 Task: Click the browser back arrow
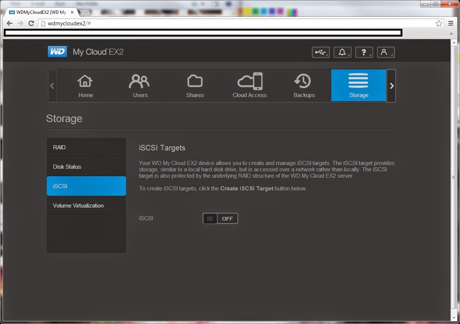(x=9, y=23)
